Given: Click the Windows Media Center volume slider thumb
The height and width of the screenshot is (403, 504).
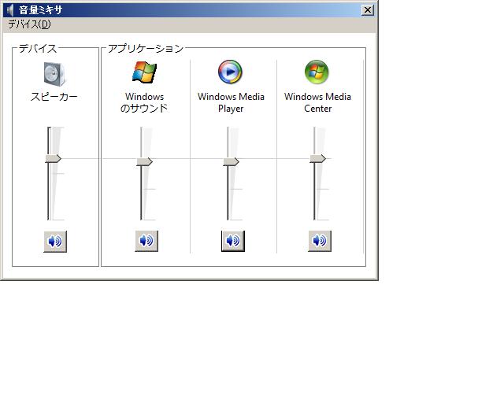Looking at the screenshot, I should tap(317, 158).
